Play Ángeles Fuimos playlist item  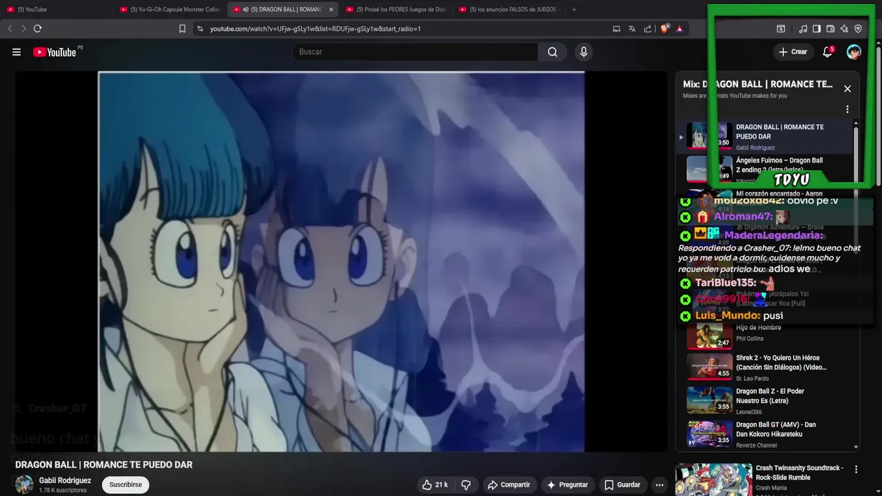click(x=765, y=169)
